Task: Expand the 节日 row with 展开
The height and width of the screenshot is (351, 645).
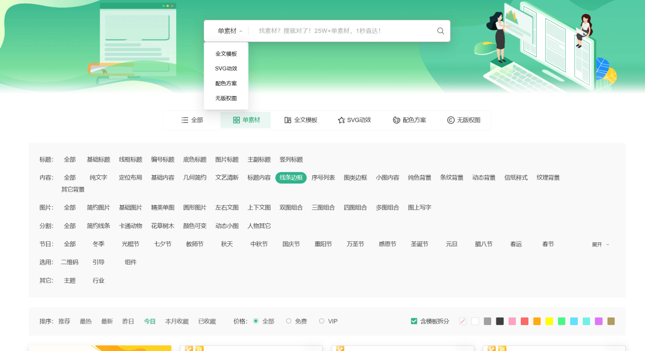Action: pos(600,244)
